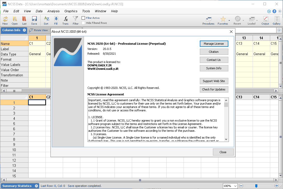Open the Recent dropdown arrow
Image resolution: width=283 pixels, height=189 pixels.
pos(243,20)
